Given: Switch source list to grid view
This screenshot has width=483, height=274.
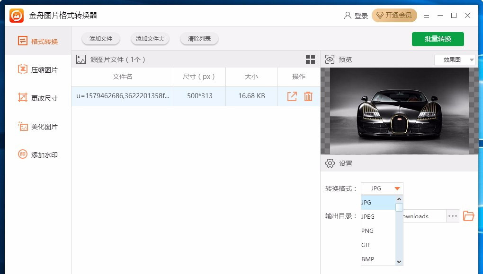Looking at the screenshot, I should tap(310, 59).
